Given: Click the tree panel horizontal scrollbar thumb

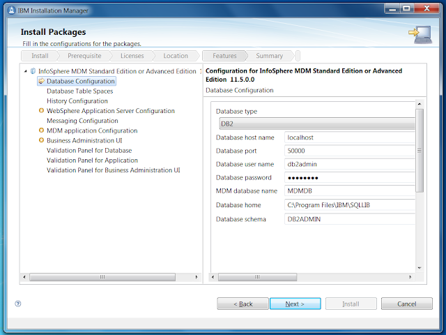Looking at the screenshot, I should click(102, 277).
